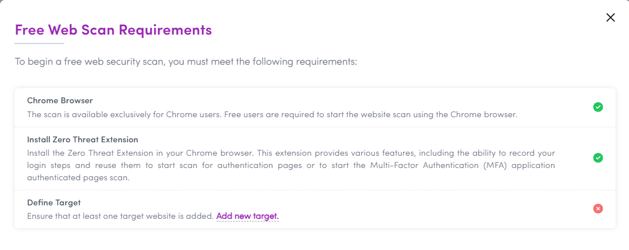
Task: Click the 'Ensure that at least one target' text
Action: pos(120,217)
